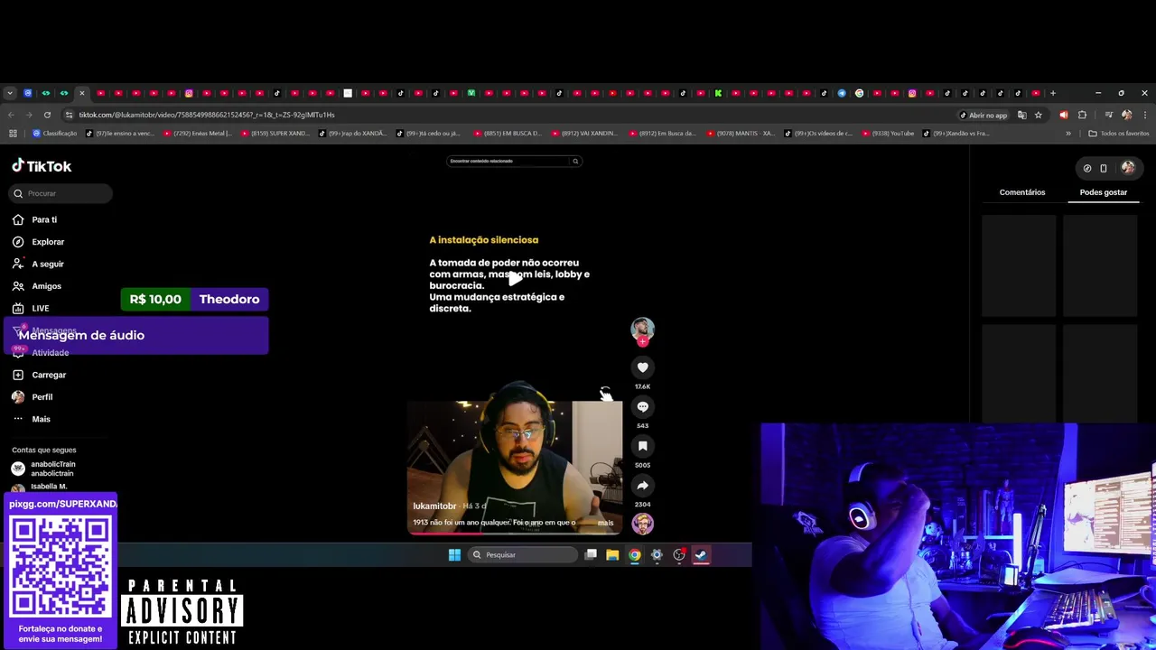
Task: Click the related-content search magnifier icon
Action: pos(575,161)
